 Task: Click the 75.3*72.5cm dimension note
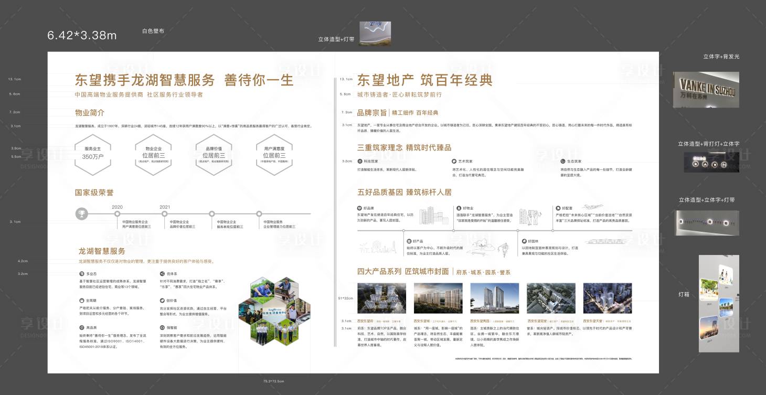(x=273, y=381)
